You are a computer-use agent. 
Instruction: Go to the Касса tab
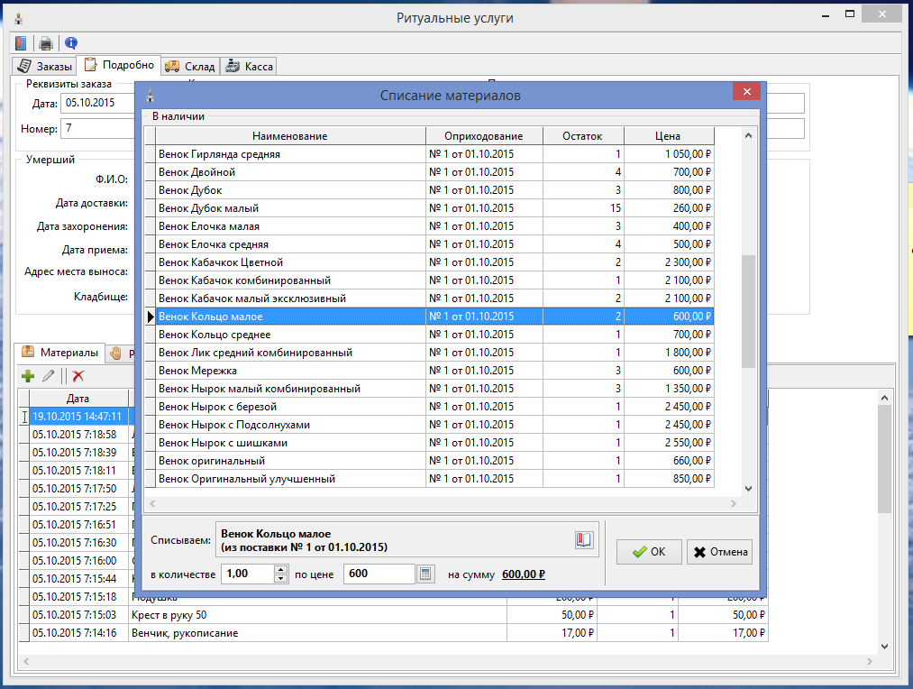(x=250, y=67)
